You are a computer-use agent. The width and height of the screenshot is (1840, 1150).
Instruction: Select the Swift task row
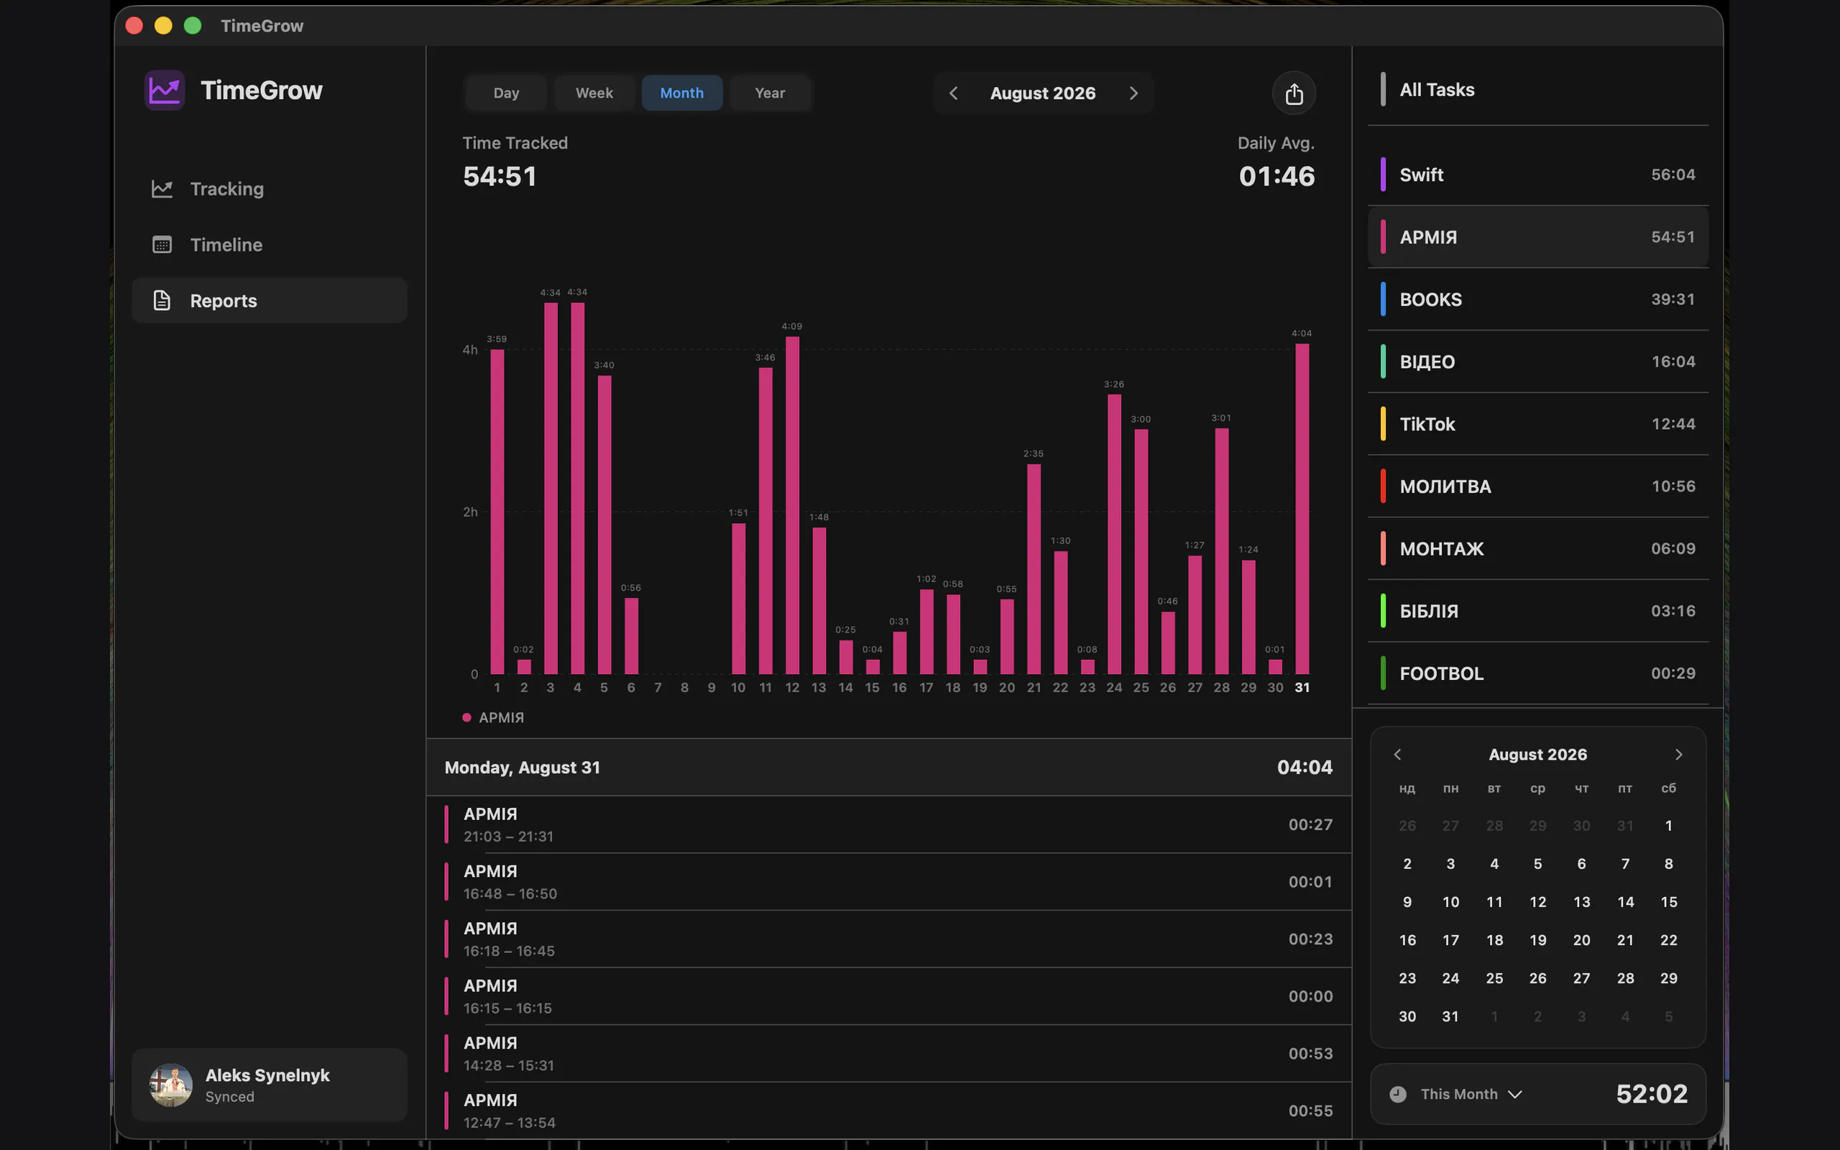pyautogui.click(x=1537, y=174)
